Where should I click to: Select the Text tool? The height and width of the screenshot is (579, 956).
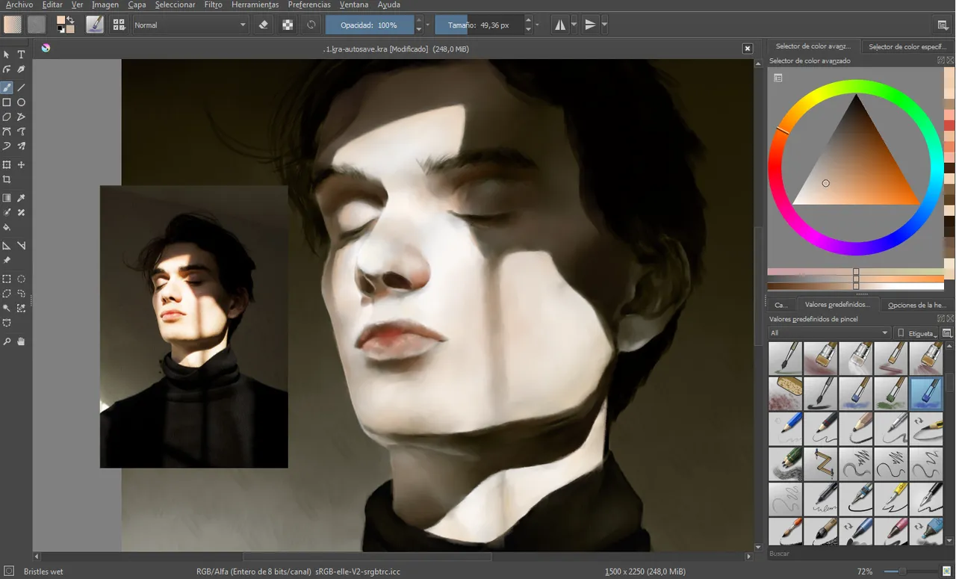[x=21, y=55]
